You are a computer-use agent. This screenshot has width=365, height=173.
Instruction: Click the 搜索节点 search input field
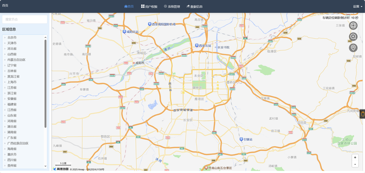click(25, 19)
